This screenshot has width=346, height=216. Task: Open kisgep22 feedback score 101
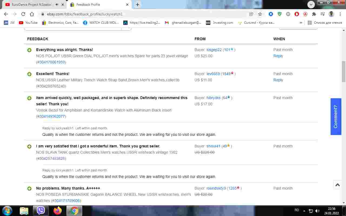(227, 50)
